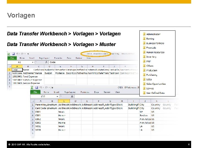Select cell V001 in row 7
Screen dimensions: 198x148
pyautogui.click(x=41, y=126)
